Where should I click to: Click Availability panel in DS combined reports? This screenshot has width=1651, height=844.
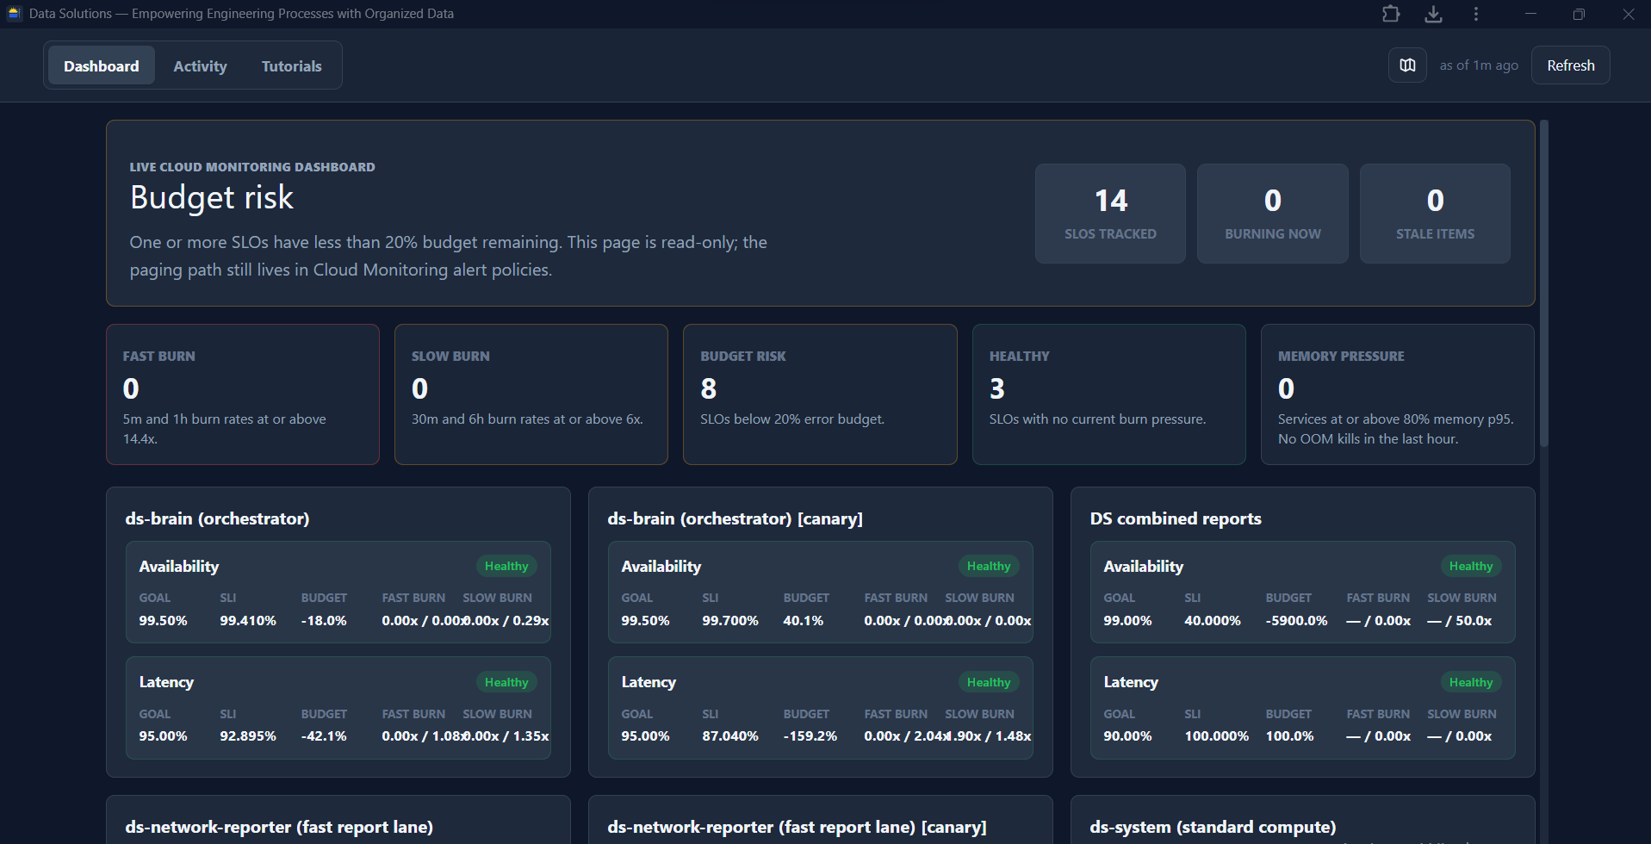click(1302, 592)
